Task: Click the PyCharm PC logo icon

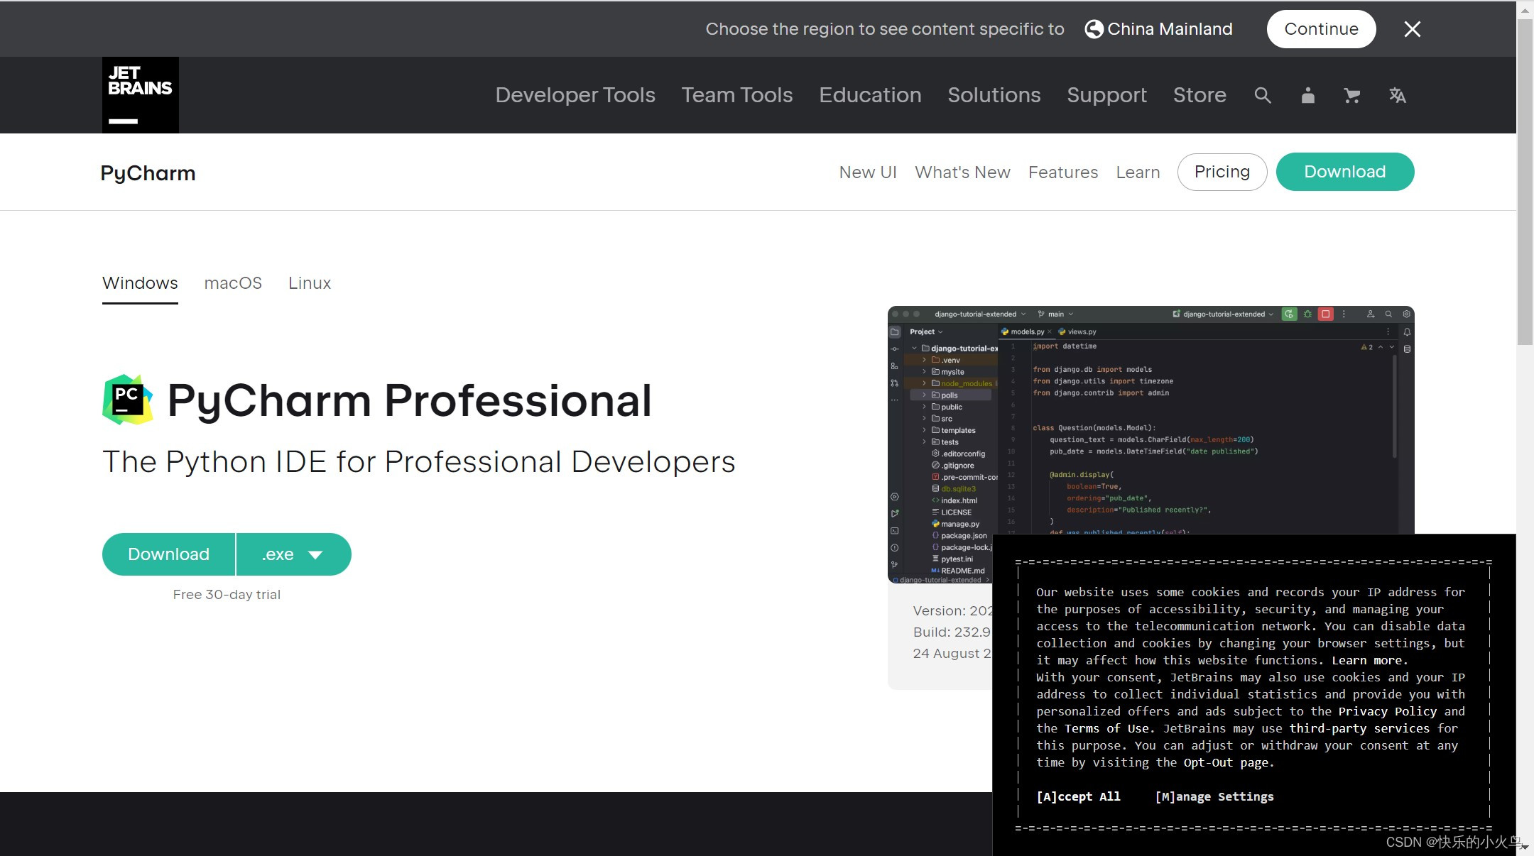Action: (128, 400)
